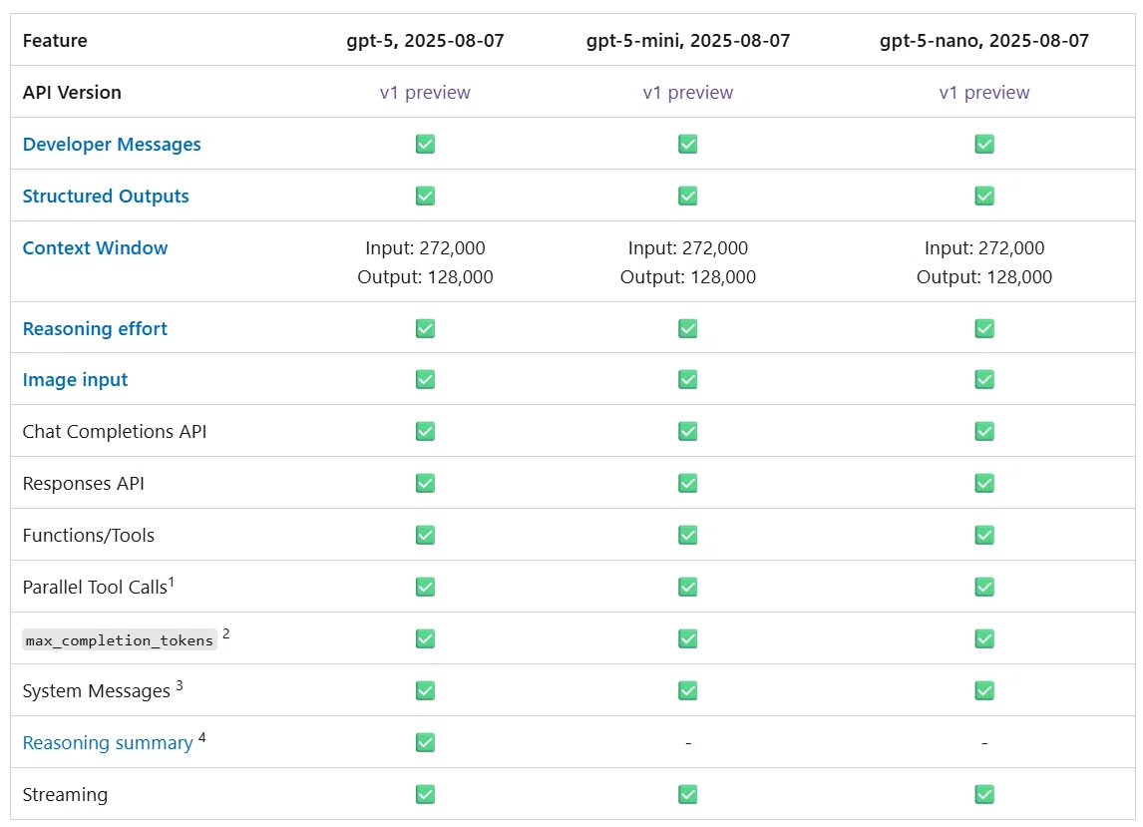Open the Structured Outputs link
Viewport: 1143px width, 827px height.
pyautogui.click(x=106, y=197)
